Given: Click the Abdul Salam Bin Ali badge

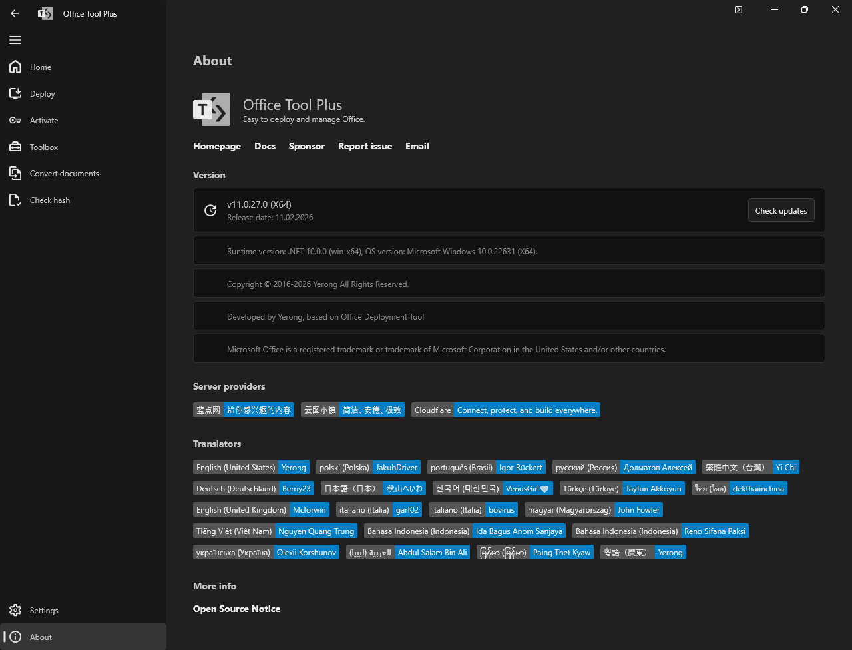Looking at the screenshot, I should pos(408,552).
